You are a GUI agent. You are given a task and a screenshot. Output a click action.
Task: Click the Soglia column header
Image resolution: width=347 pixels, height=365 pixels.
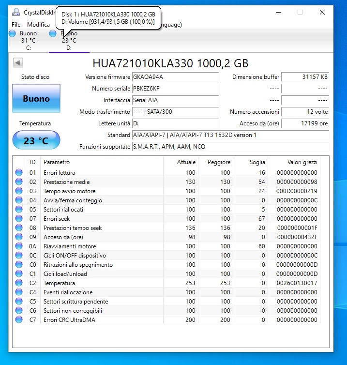[x=250, y=162]
